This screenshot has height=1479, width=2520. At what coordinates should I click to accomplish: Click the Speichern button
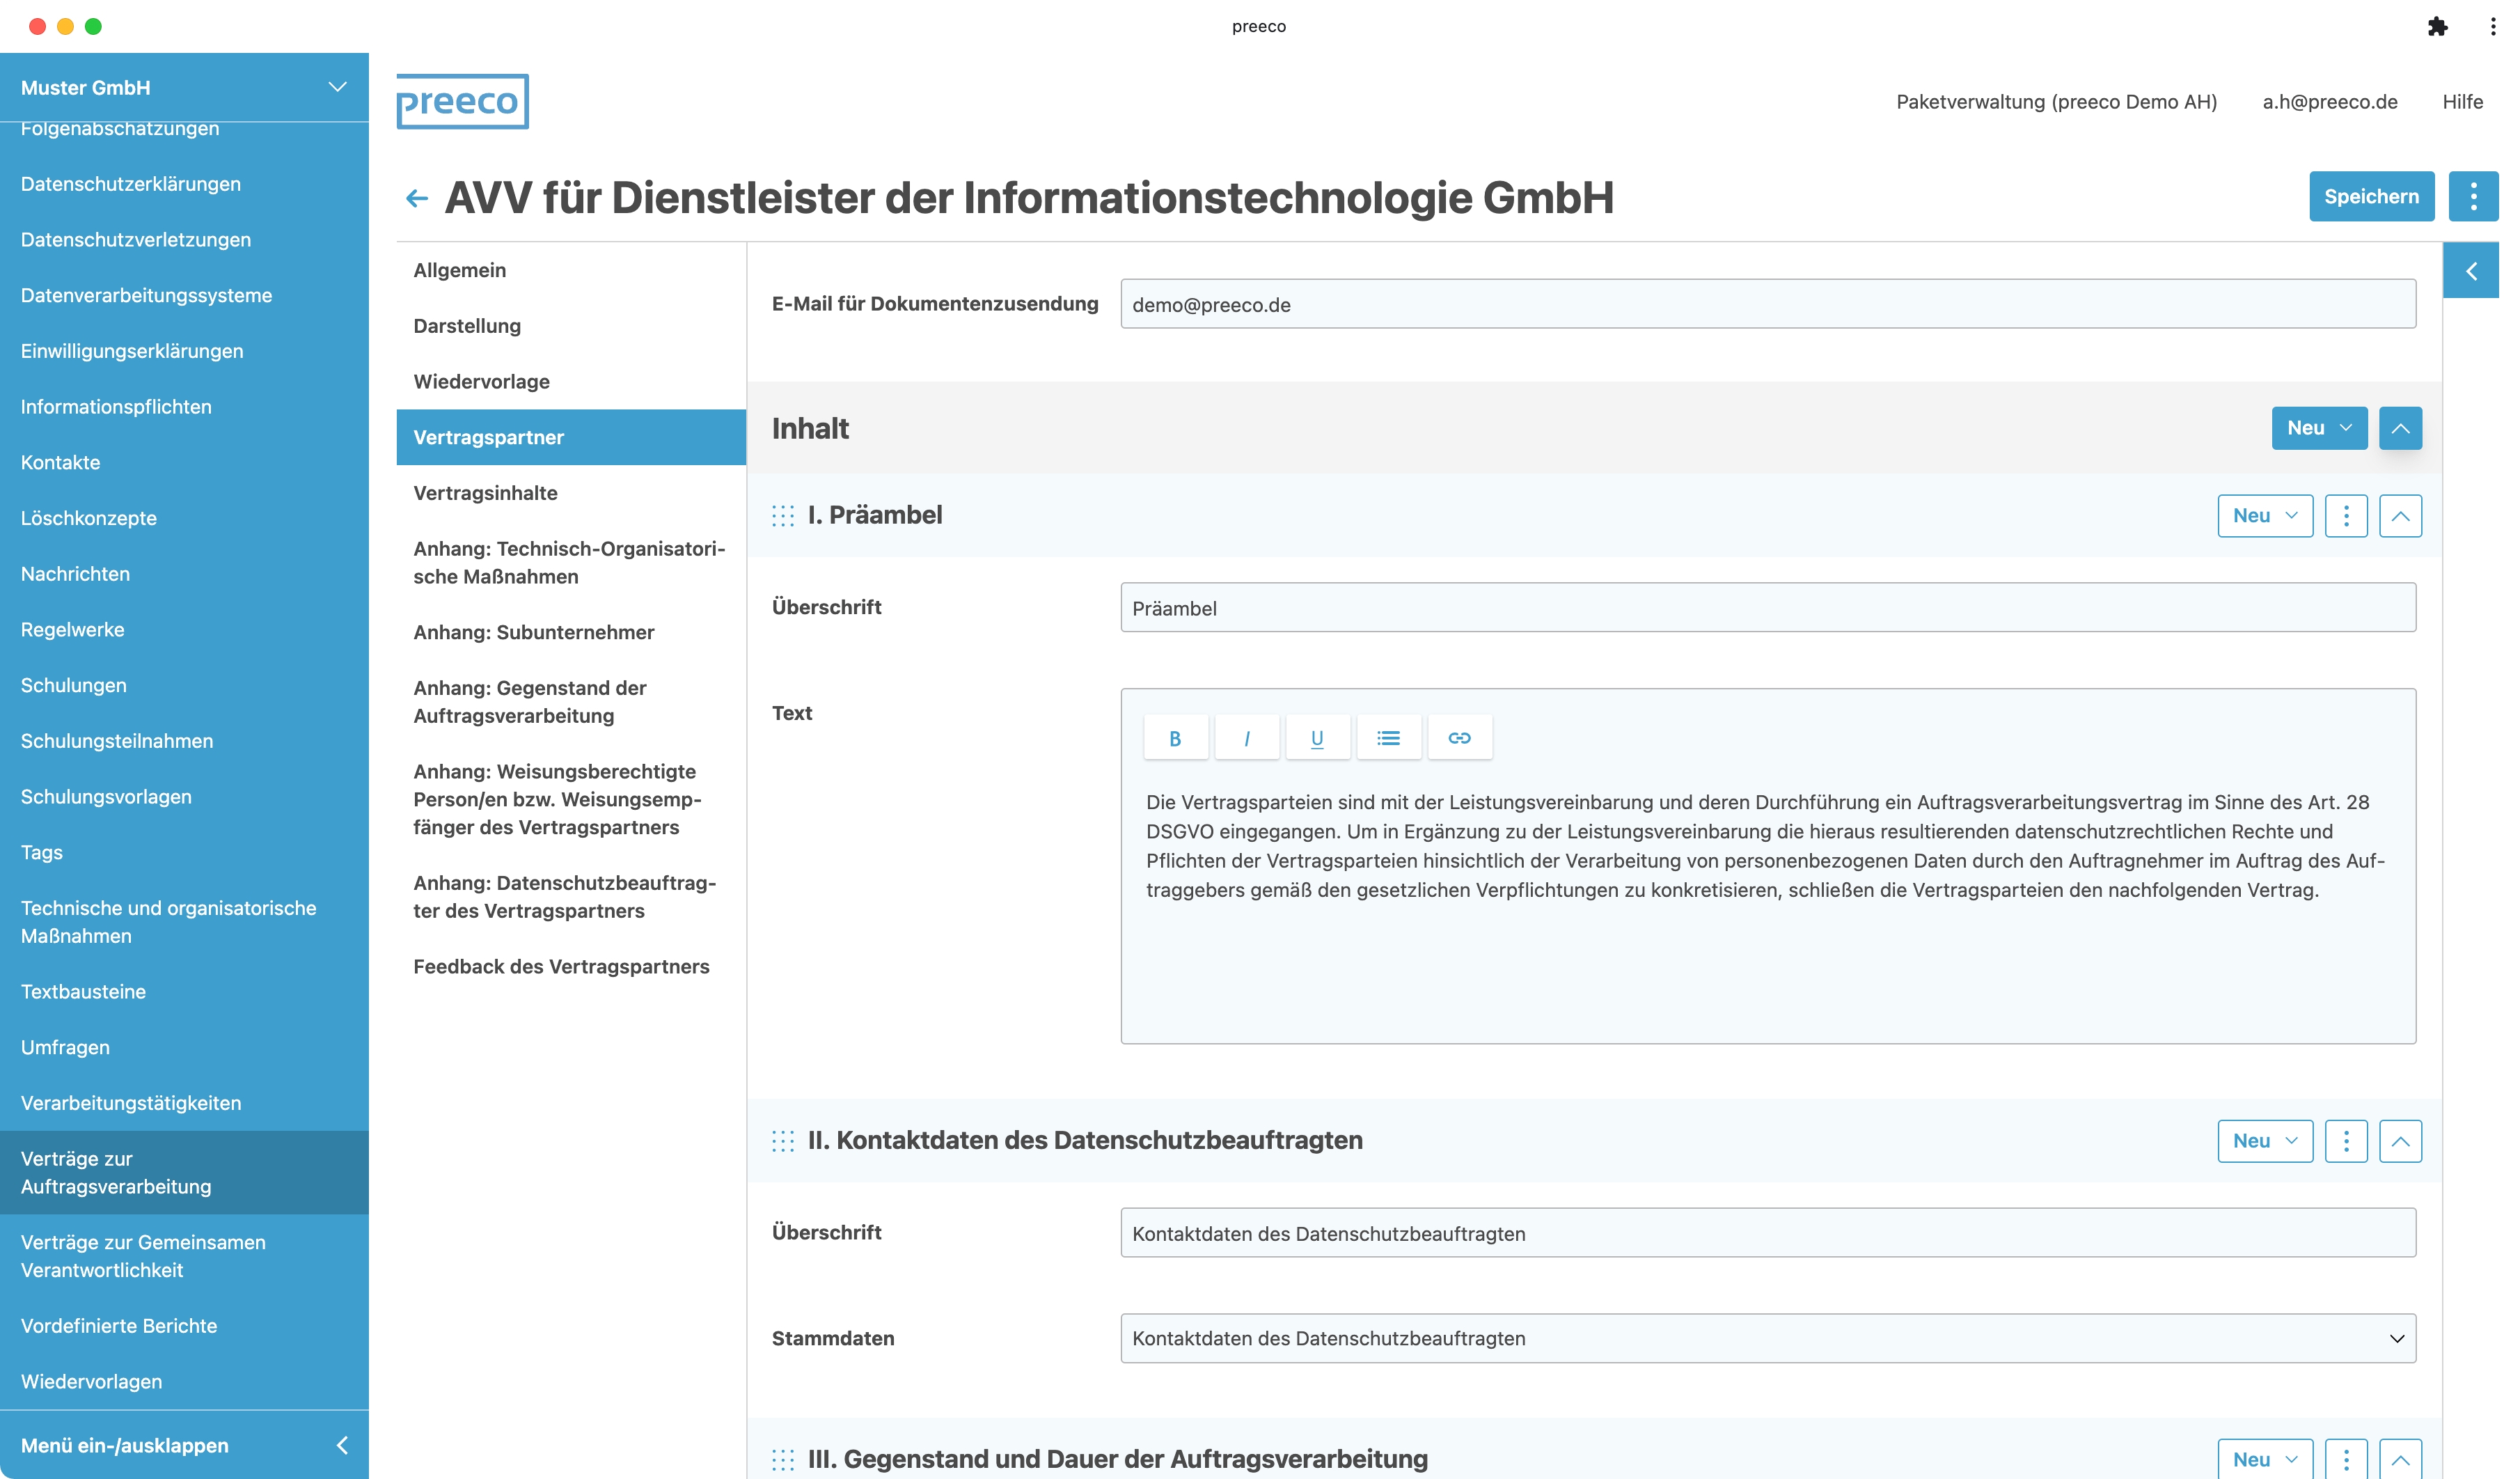2371,196
